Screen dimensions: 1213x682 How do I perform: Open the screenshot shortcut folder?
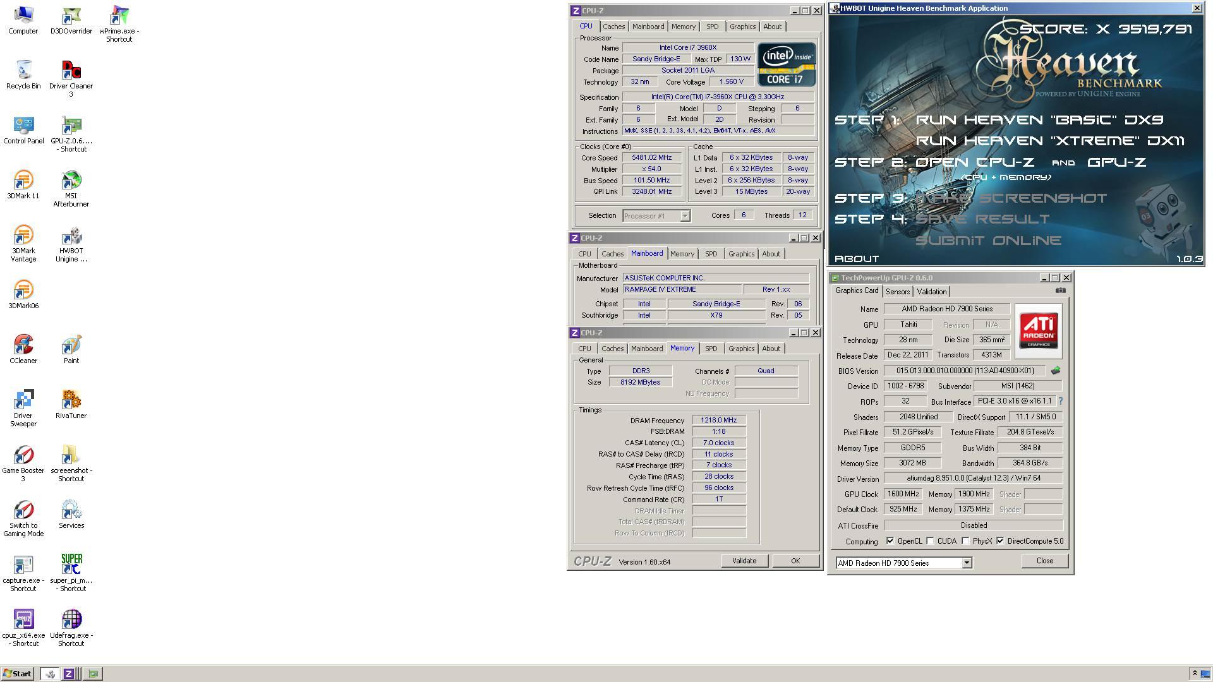[71, 464]
